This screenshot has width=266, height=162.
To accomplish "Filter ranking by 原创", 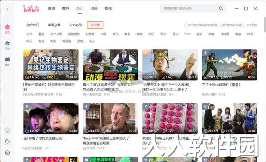I will pyautogui.click(x=80, y=41).
